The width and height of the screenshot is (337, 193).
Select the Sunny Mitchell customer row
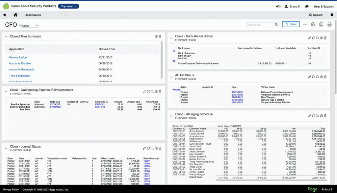pos(249,131)
